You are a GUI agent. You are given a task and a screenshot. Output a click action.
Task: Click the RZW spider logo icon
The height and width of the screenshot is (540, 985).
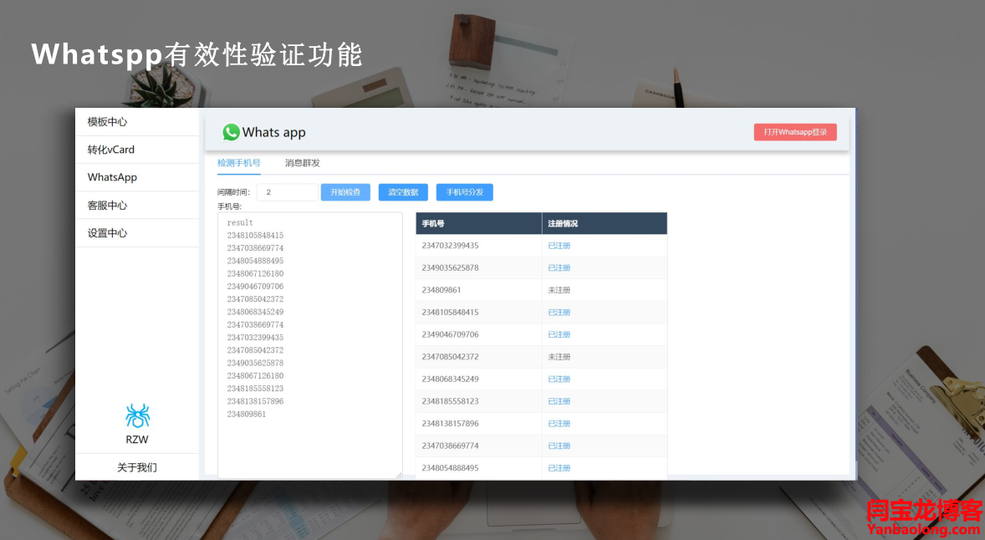[x=137, y=415]
